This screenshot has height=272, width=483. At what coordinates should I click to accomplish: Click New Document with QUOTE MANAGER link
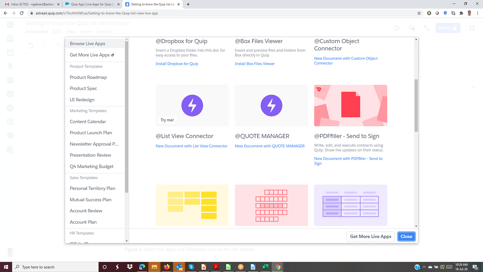tap(270, 146)
